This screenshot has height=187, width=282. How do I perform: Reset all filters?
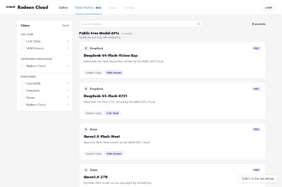pos(66,25)
